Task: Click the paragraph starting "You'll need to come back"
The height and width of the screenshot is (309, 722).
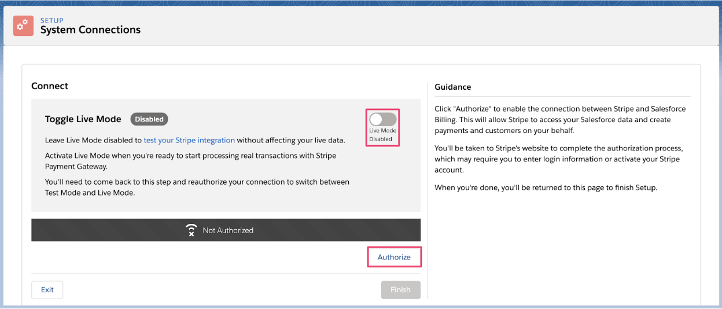Action: 197,187
